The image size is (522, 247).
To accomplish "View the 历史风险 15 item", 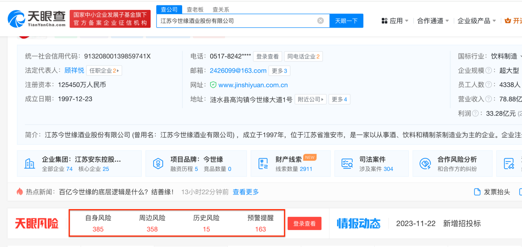I will coord(206,223).
